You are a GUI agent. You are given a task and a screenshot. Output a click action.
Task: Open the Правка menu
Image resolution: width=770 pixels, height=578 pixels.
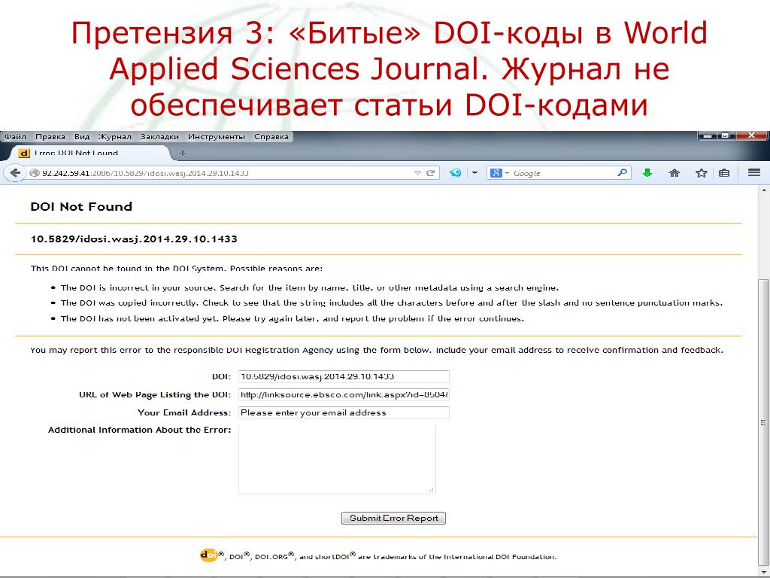pyautogui.click(x=50, y=137)
